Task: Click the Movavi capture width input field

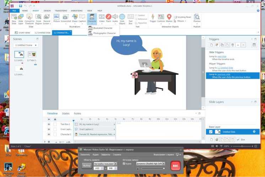Action: pyautogui.click(x=97, y=168)
